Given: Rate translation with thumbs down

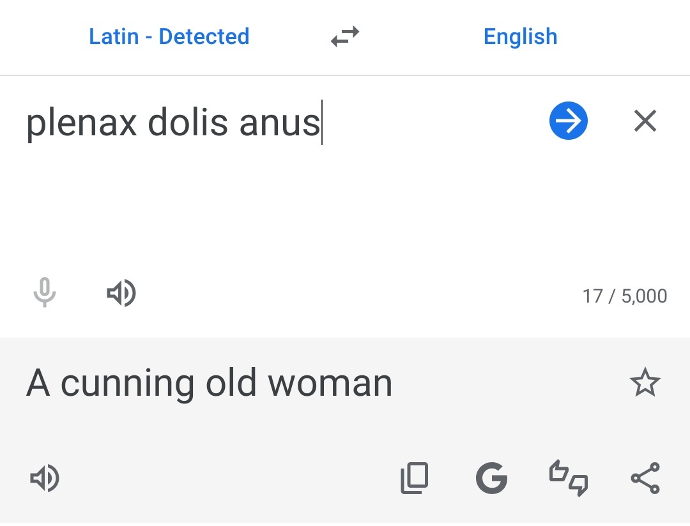Looking at the screenshot, I should pos(578,486).
